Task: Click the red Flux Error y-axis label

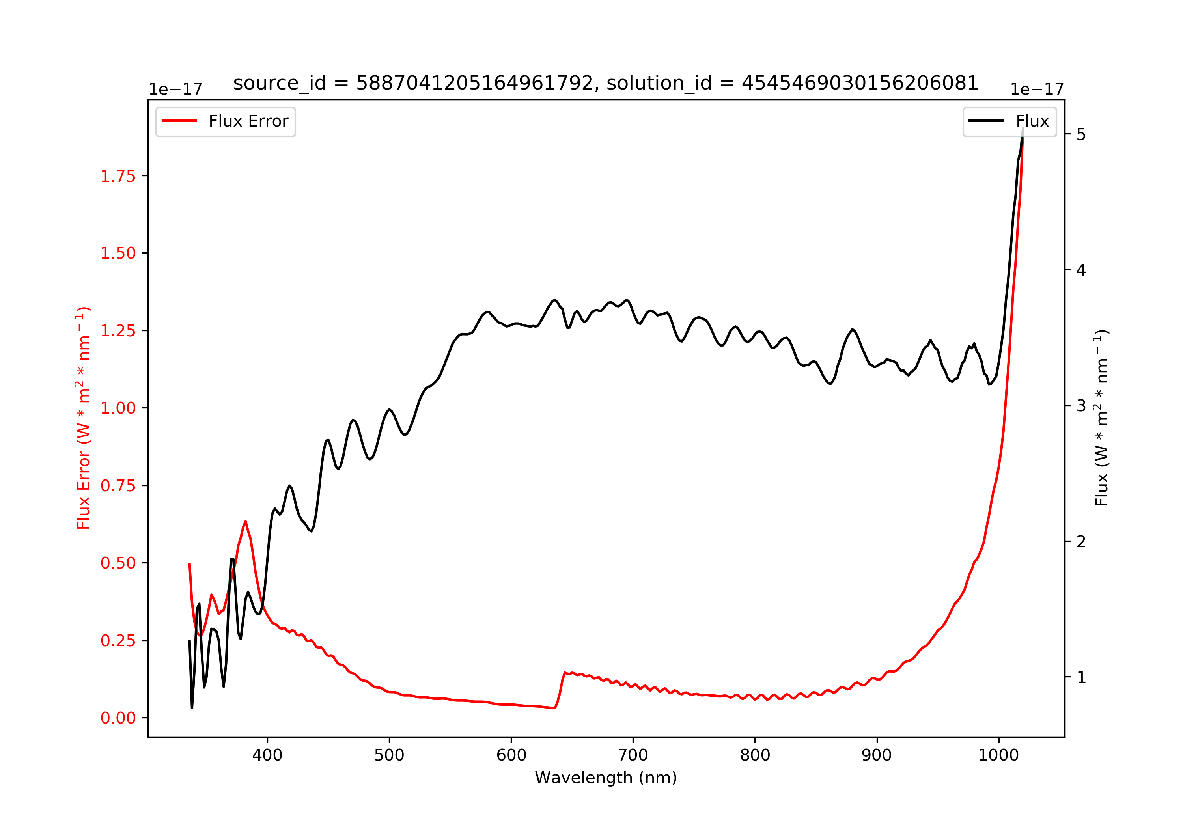Action: pos(84,418)
